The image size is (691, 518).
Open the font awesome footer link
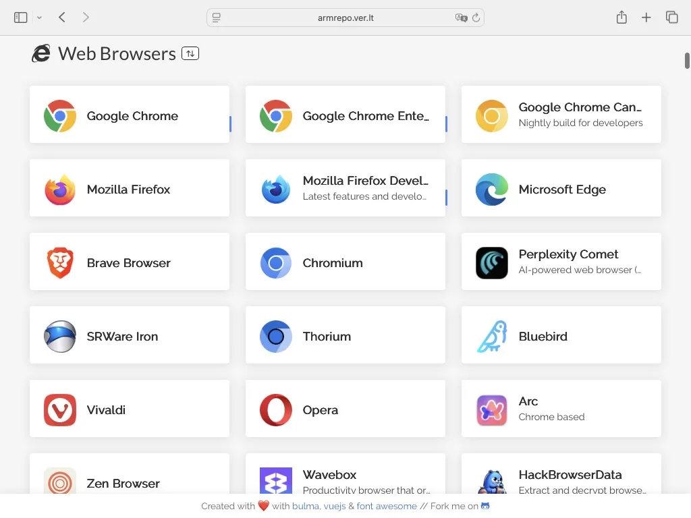[x=387, y=506]
